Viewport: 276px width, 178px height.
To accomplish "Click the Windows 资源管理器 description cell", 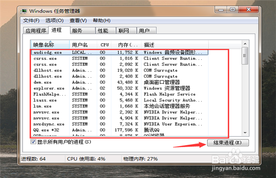I will [167, 88].
